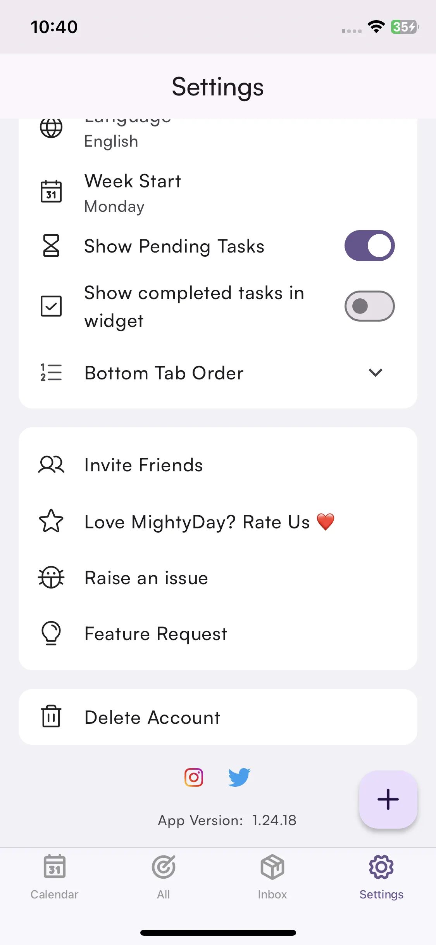Tap the hourglass Pending Tasks icon

(51, 246)
